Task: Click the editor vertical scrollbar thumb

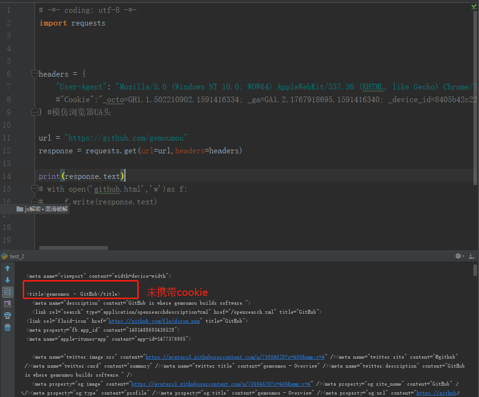Action: click(x=475, y=98)
